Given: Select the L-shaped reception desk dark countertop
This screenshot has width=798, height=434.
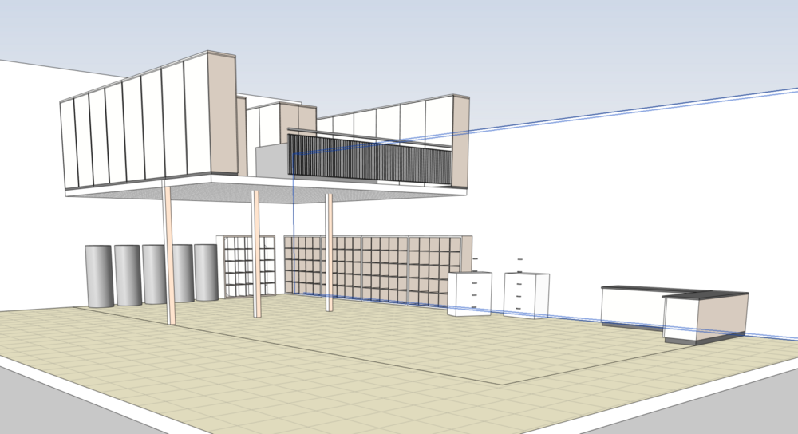Looking at the screenshot, I should [x=677, y=291].
